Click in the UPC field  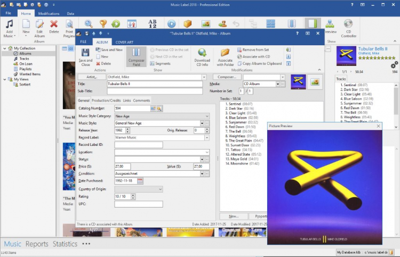coord(139,204)
